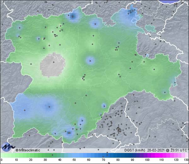Pick the 60 value on the legend
Viewport: 189px width, 164px height.
click(x=89, y=160)
